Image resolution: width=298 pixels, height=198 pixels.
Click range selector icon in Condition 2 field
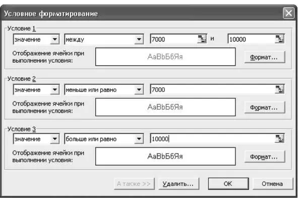coord(279,89)
